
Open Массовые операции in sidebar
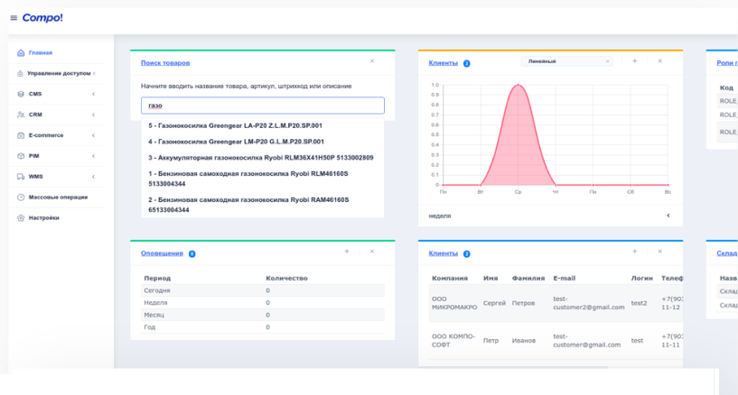pos(59,197)
